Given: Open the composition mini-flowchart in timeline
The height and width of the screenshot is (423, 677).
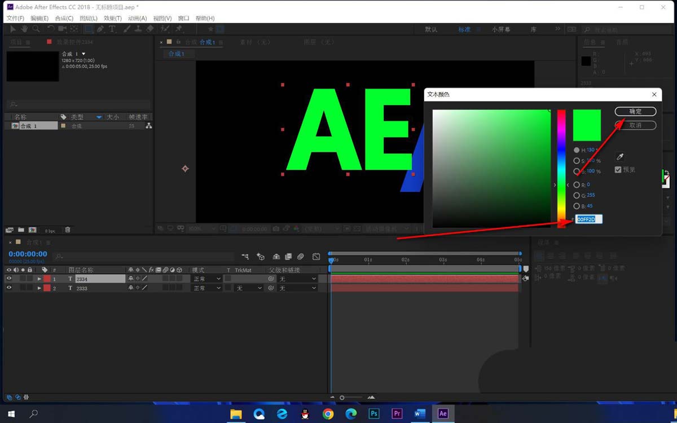Looking at the screenshot, I should tap(245, 257).
